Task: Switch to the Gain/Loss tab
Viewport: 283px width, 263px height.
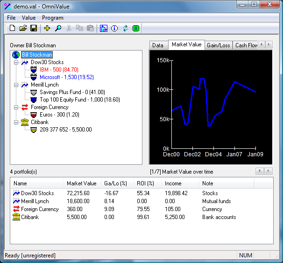Action: 219,45
